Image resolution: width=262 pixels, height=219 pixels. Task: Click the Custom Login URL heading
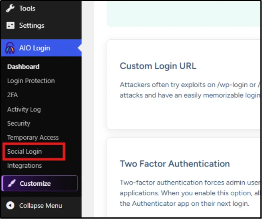pos(158,66)
